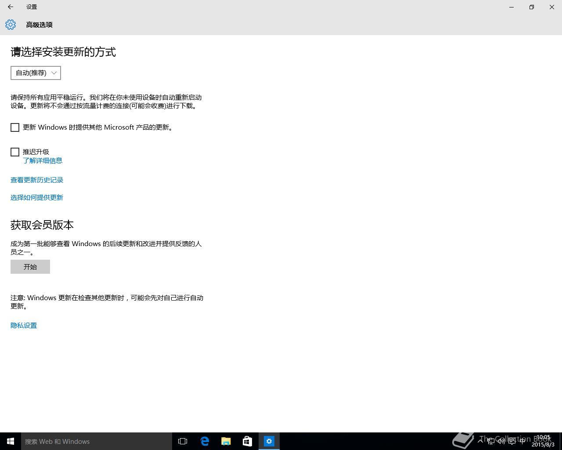Open the 了解详细信息 link
This screenshot has height=450, width=562.
click(43, 161)
